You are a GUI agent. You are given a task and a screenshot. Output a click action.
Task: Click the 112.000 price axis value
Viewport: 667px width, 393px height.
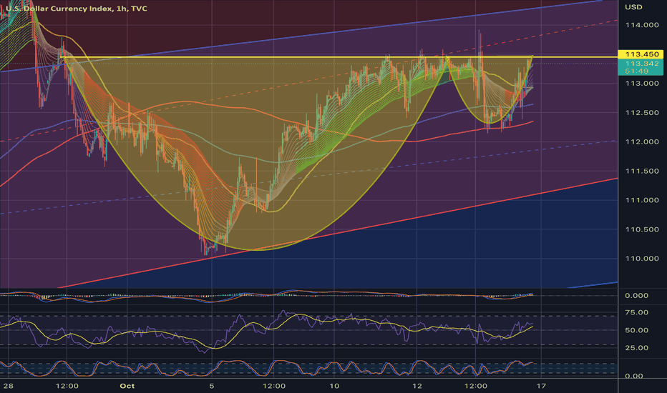coord(642,142)
